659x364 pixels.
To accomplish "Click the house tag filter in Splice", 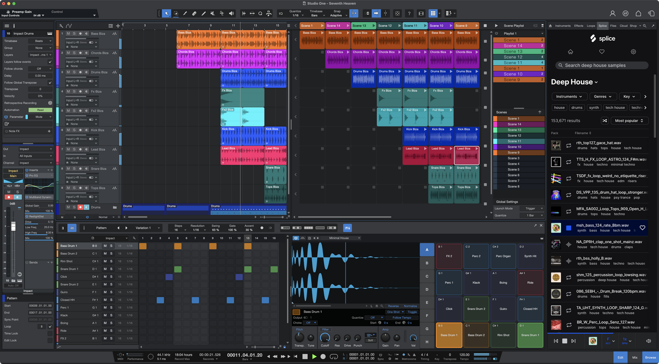I will coord(559,108).
